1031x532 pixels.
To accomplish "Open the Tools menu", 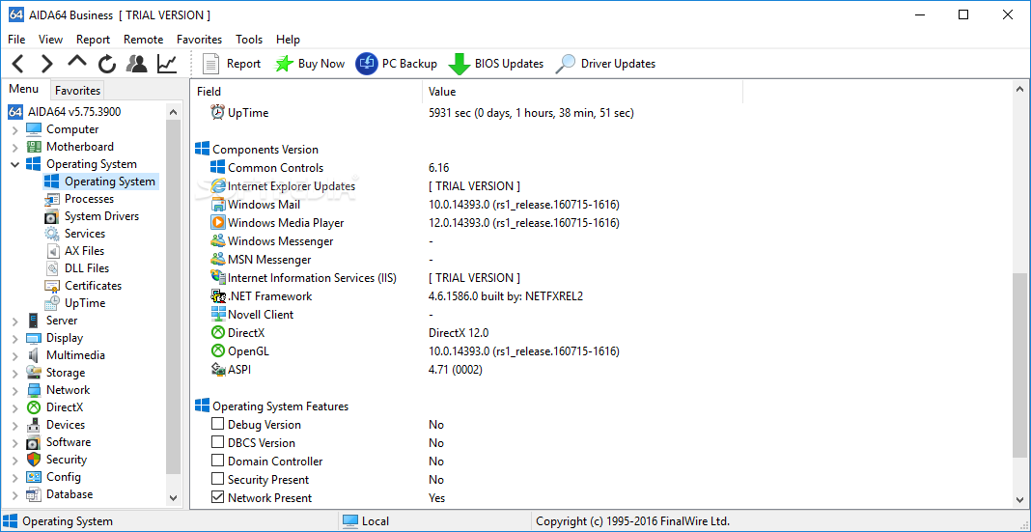I will point(249,40).
